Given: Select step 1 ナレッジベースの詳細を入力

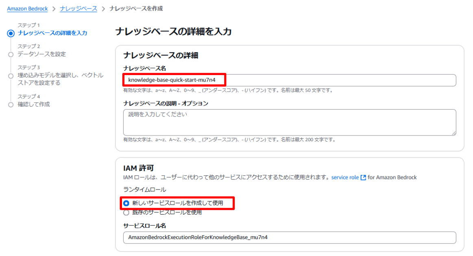Looking at the screenshot, I should tap(52, 33).
